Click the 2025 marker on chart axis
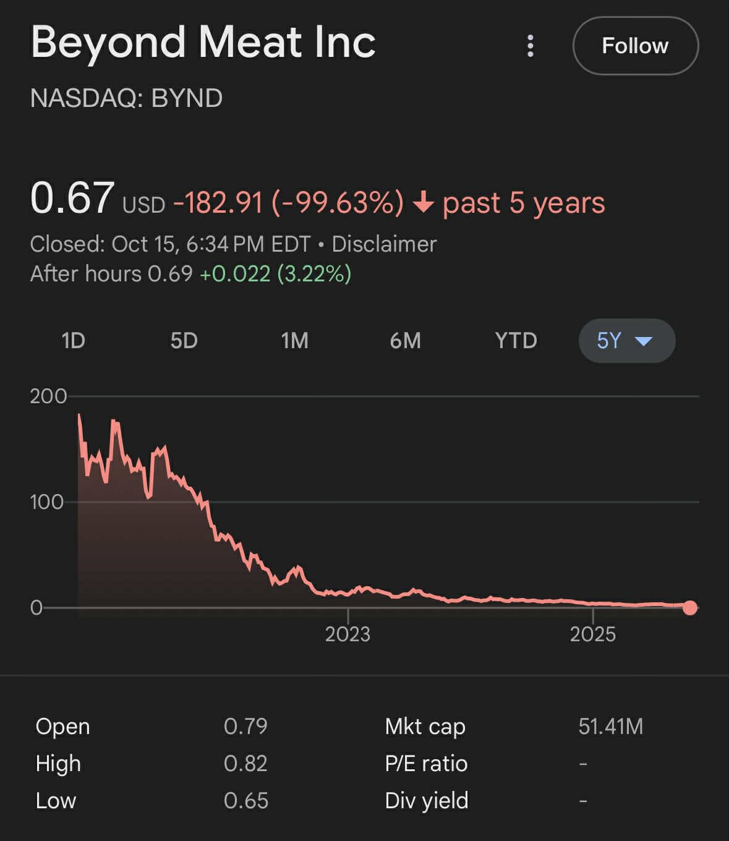The width and height of the screenshot is (729, 841). coord(592,634)
